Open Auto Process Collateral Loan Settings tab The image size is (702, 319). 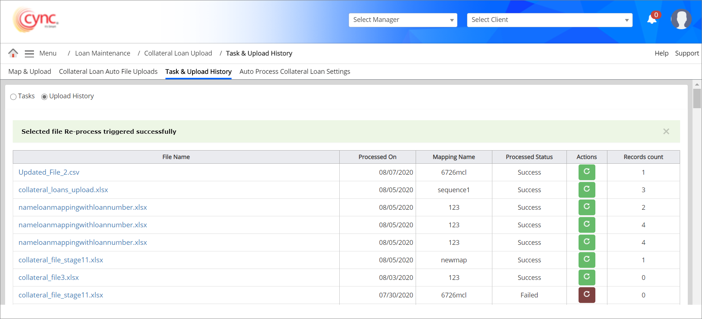pos(295,72)
